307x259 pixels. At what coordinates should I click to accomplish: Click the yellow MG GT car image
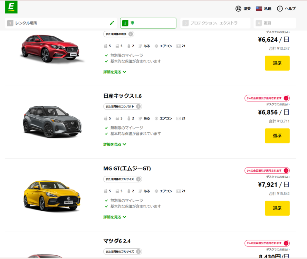pyautogui.click(x=52, y=195)
